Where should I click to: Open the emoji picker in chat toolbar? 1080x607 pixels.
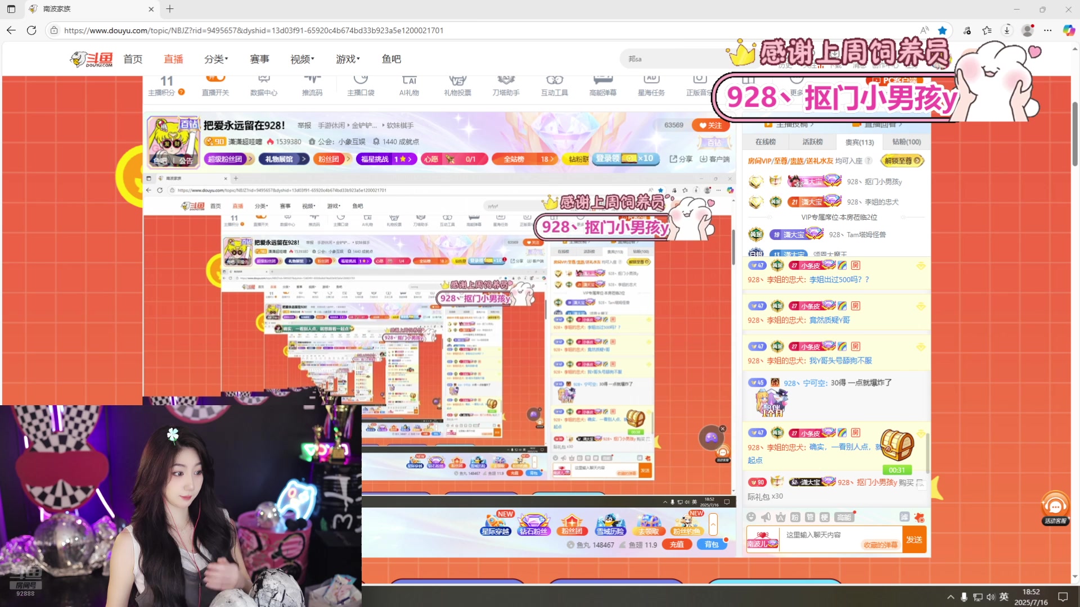[751, 517]
